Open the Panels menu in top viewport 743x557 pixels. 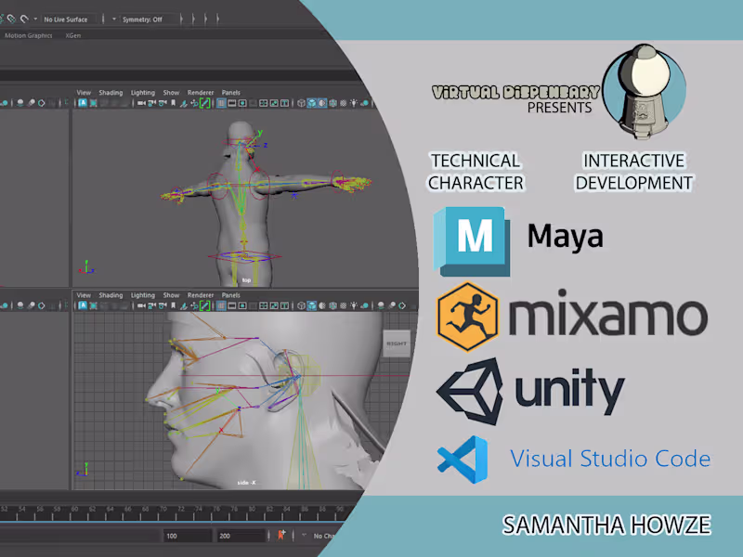[x=230, y=92]
